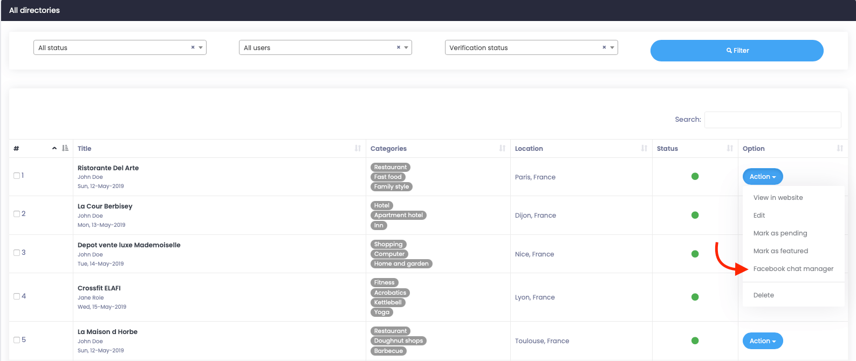This screenshot has width=856, height=361.
Task: Sort by the Categories column icon
Action: pyautogui.click(x=502, y=148)
